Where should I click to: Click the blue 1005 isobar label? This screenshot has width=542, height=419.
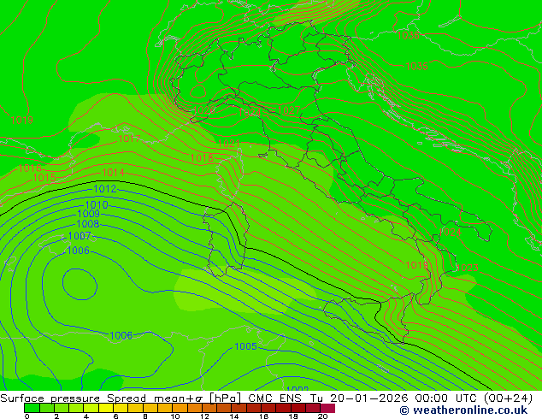(245, 346)
